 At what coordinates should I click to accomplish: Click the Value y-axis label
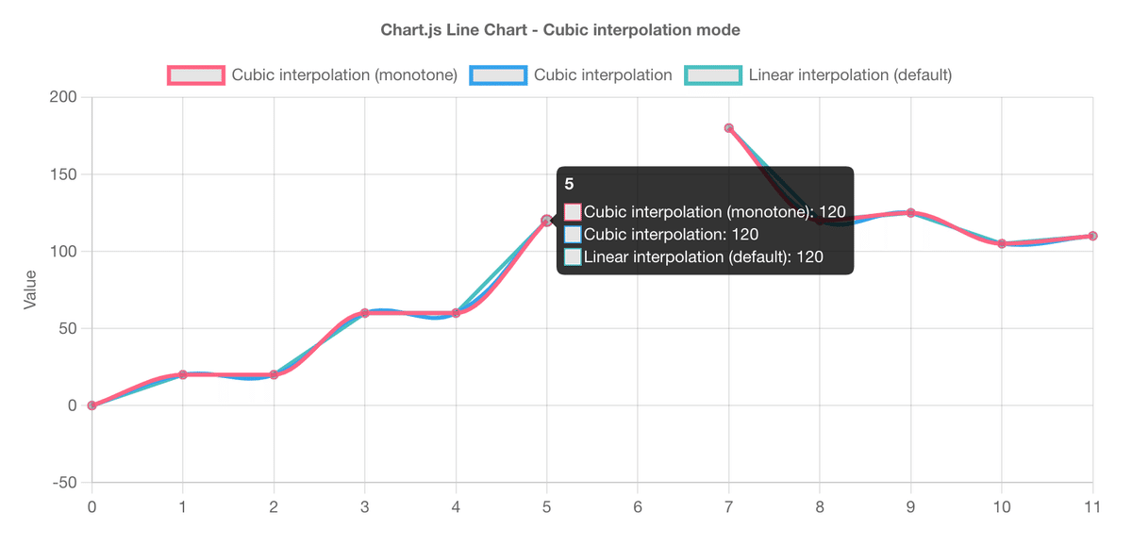(30, 289)
